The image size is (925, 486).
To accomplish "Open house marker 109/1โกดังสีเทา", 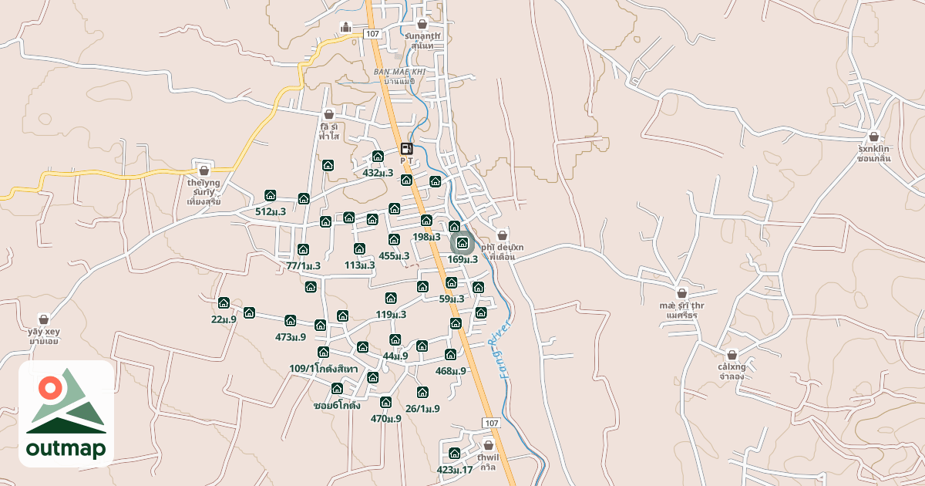I will (x=323, y=352).
